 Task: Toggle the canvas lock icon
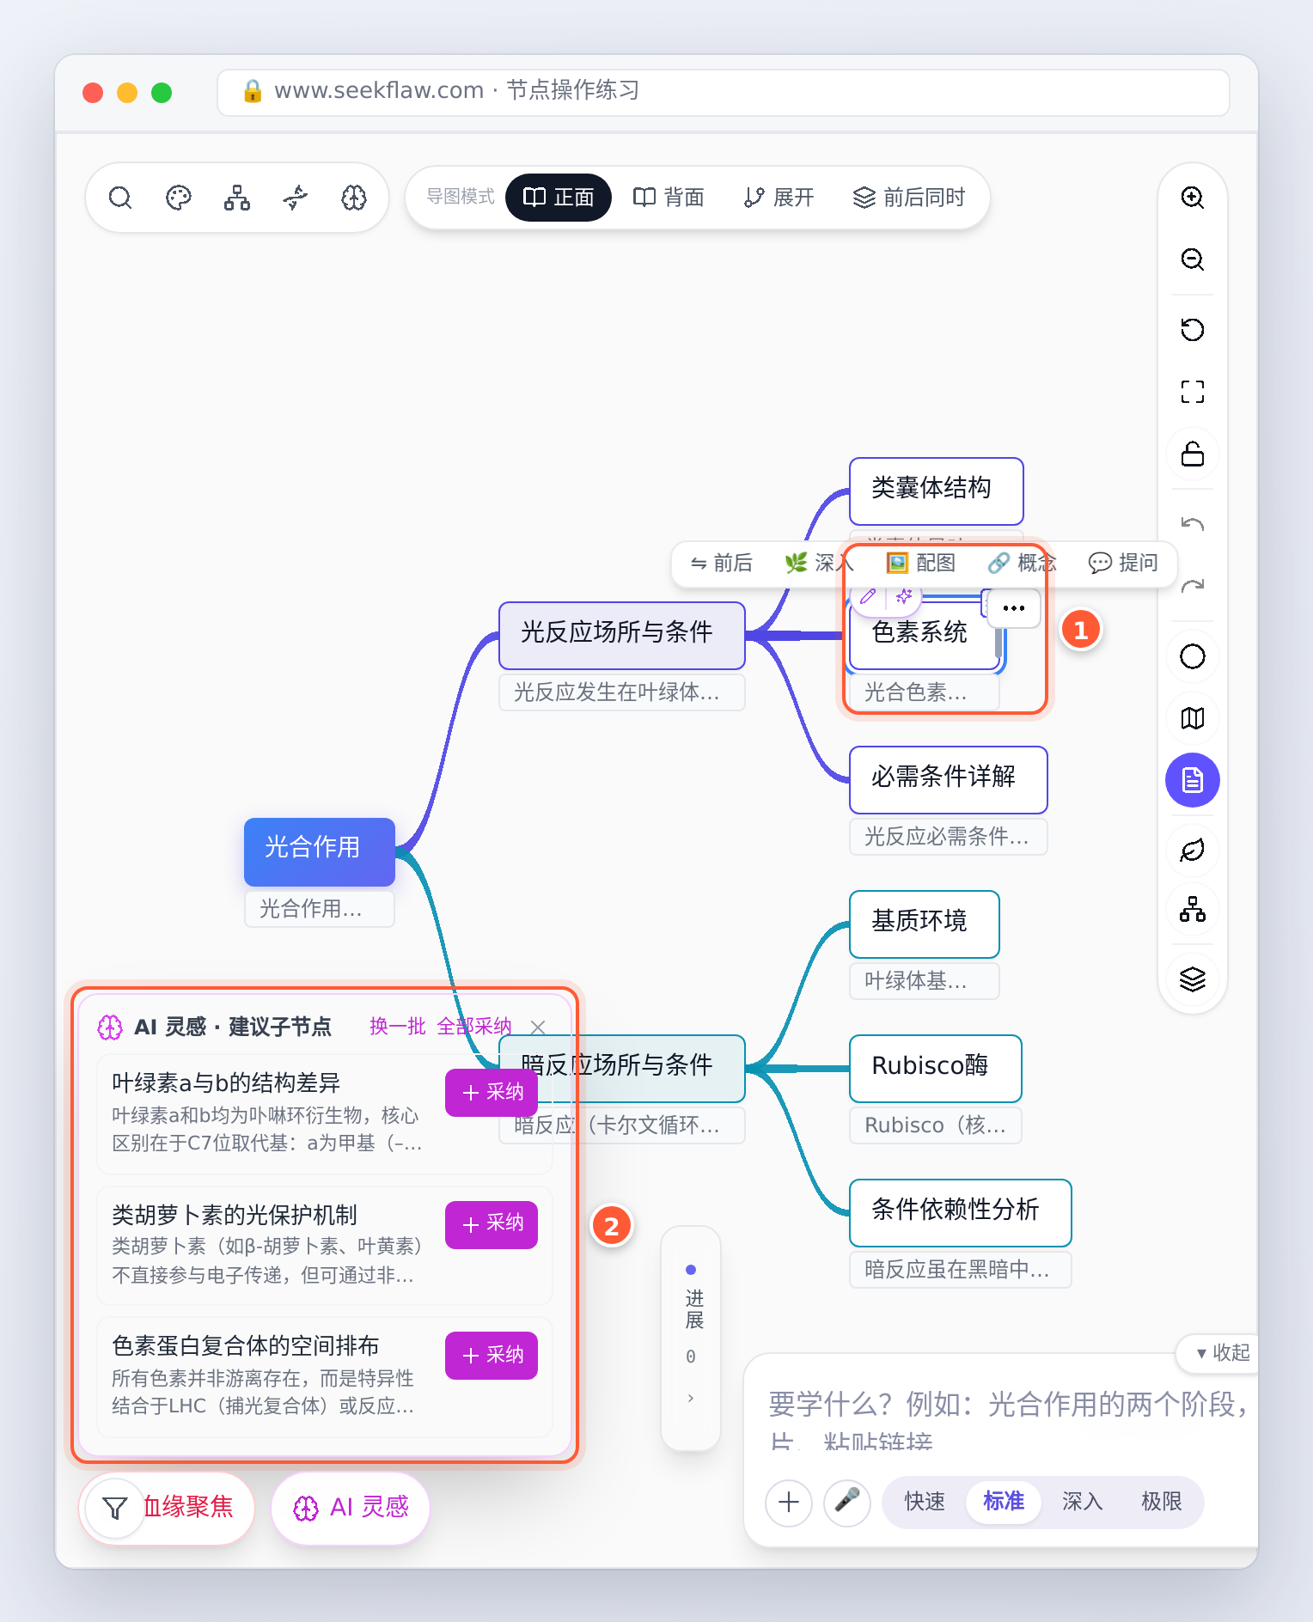click(1193, 454)
